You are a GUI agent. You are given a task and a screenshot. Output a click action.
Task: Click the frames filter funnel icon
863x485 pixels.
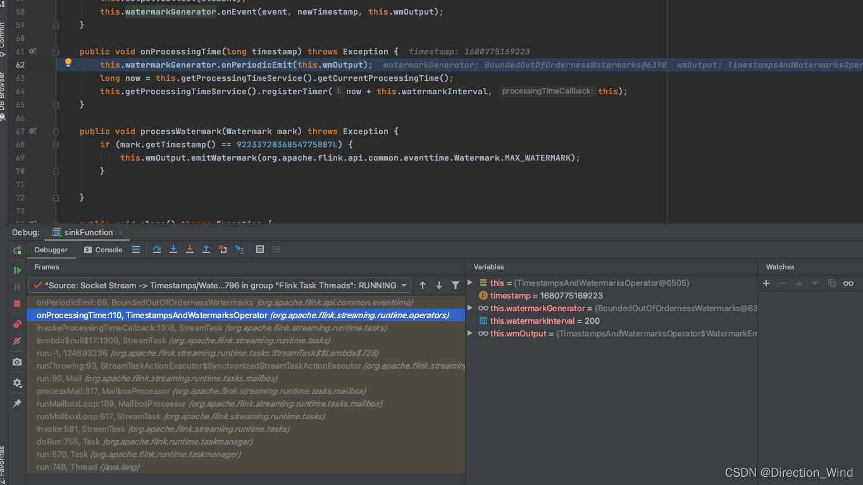456,285
